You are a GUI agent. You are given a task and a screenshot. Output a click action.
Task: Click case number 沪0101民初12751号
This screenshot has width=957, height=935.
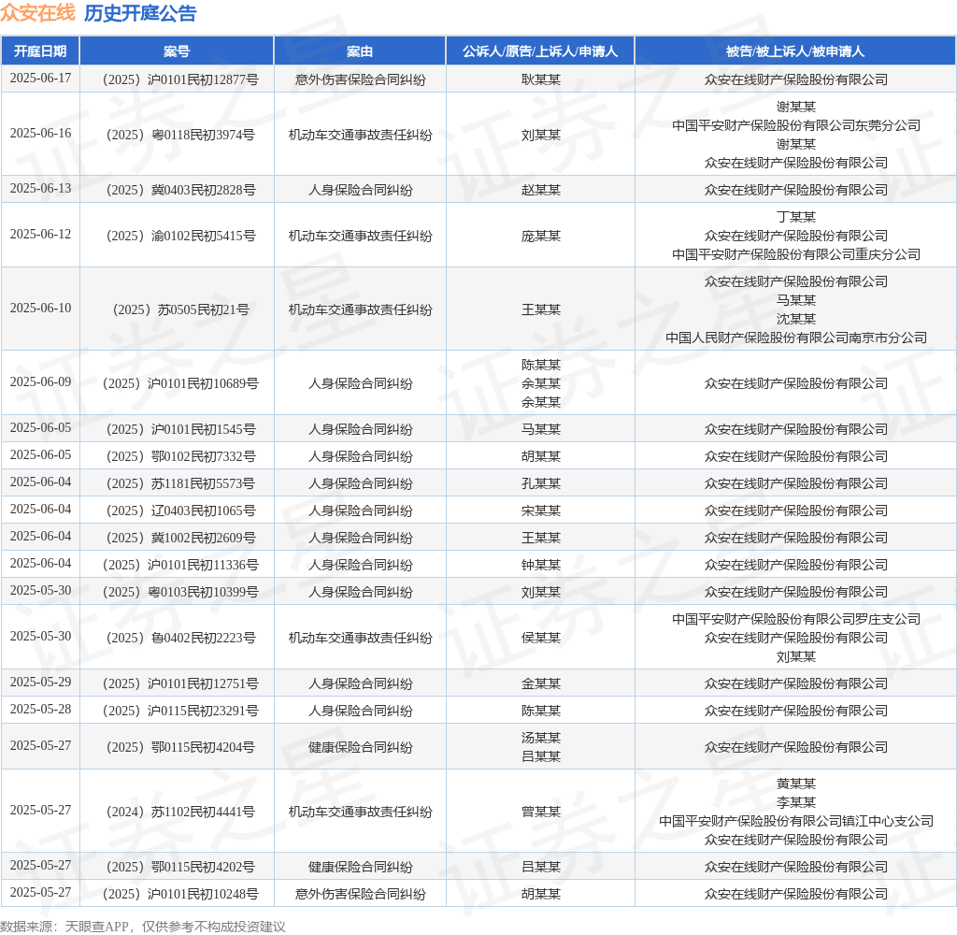180,683
